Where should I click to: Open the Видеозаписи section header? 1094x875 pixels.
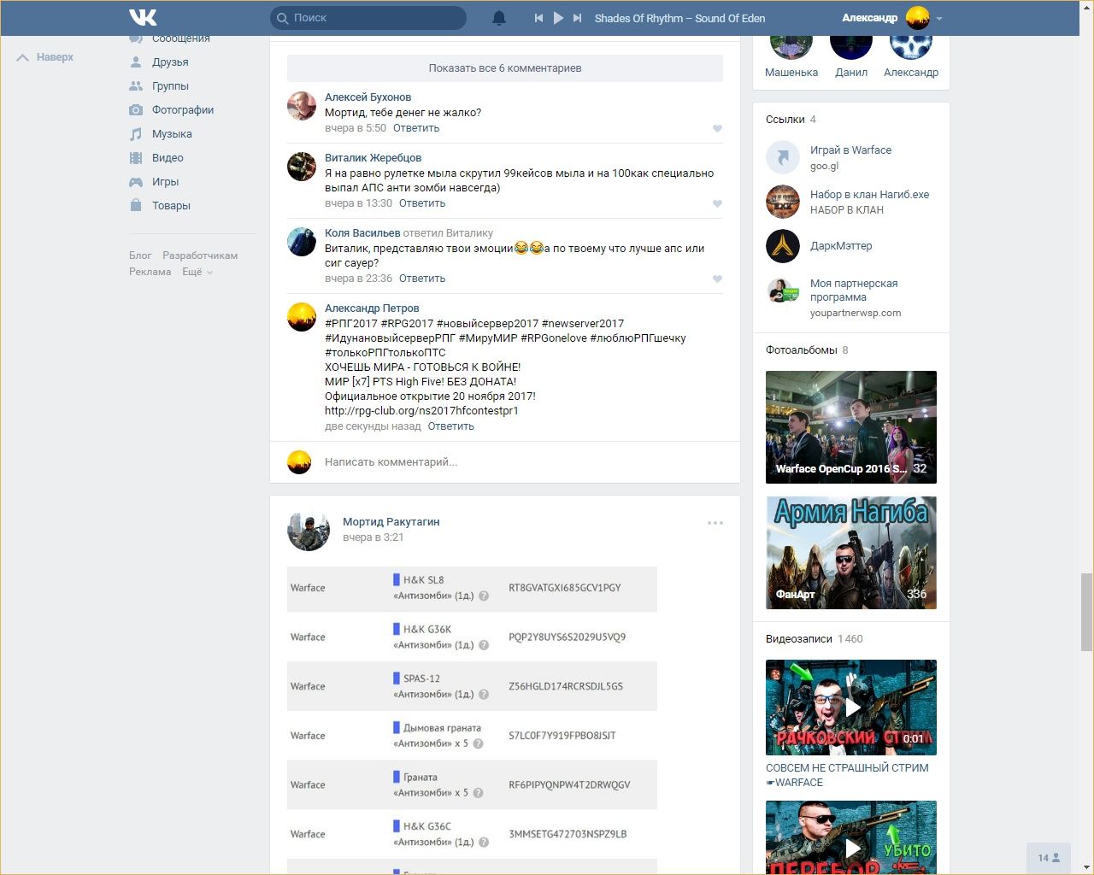pos(798,639)
